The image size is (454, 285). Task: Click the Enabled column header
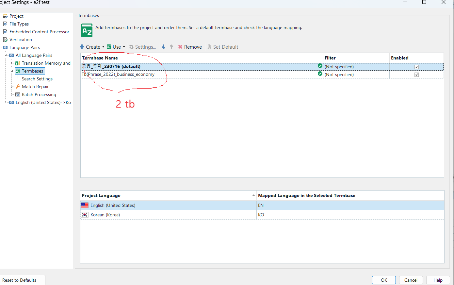click(x=416, y=58)
